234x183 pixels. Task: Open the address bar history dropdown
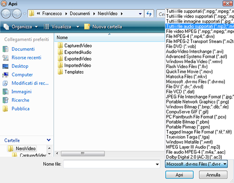[140, 14]
